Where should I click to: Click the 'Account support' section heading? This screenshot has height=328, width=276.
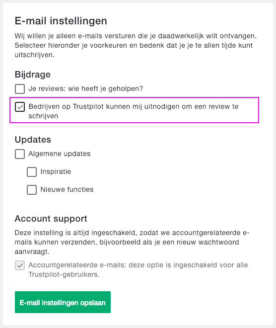[51, 219]
